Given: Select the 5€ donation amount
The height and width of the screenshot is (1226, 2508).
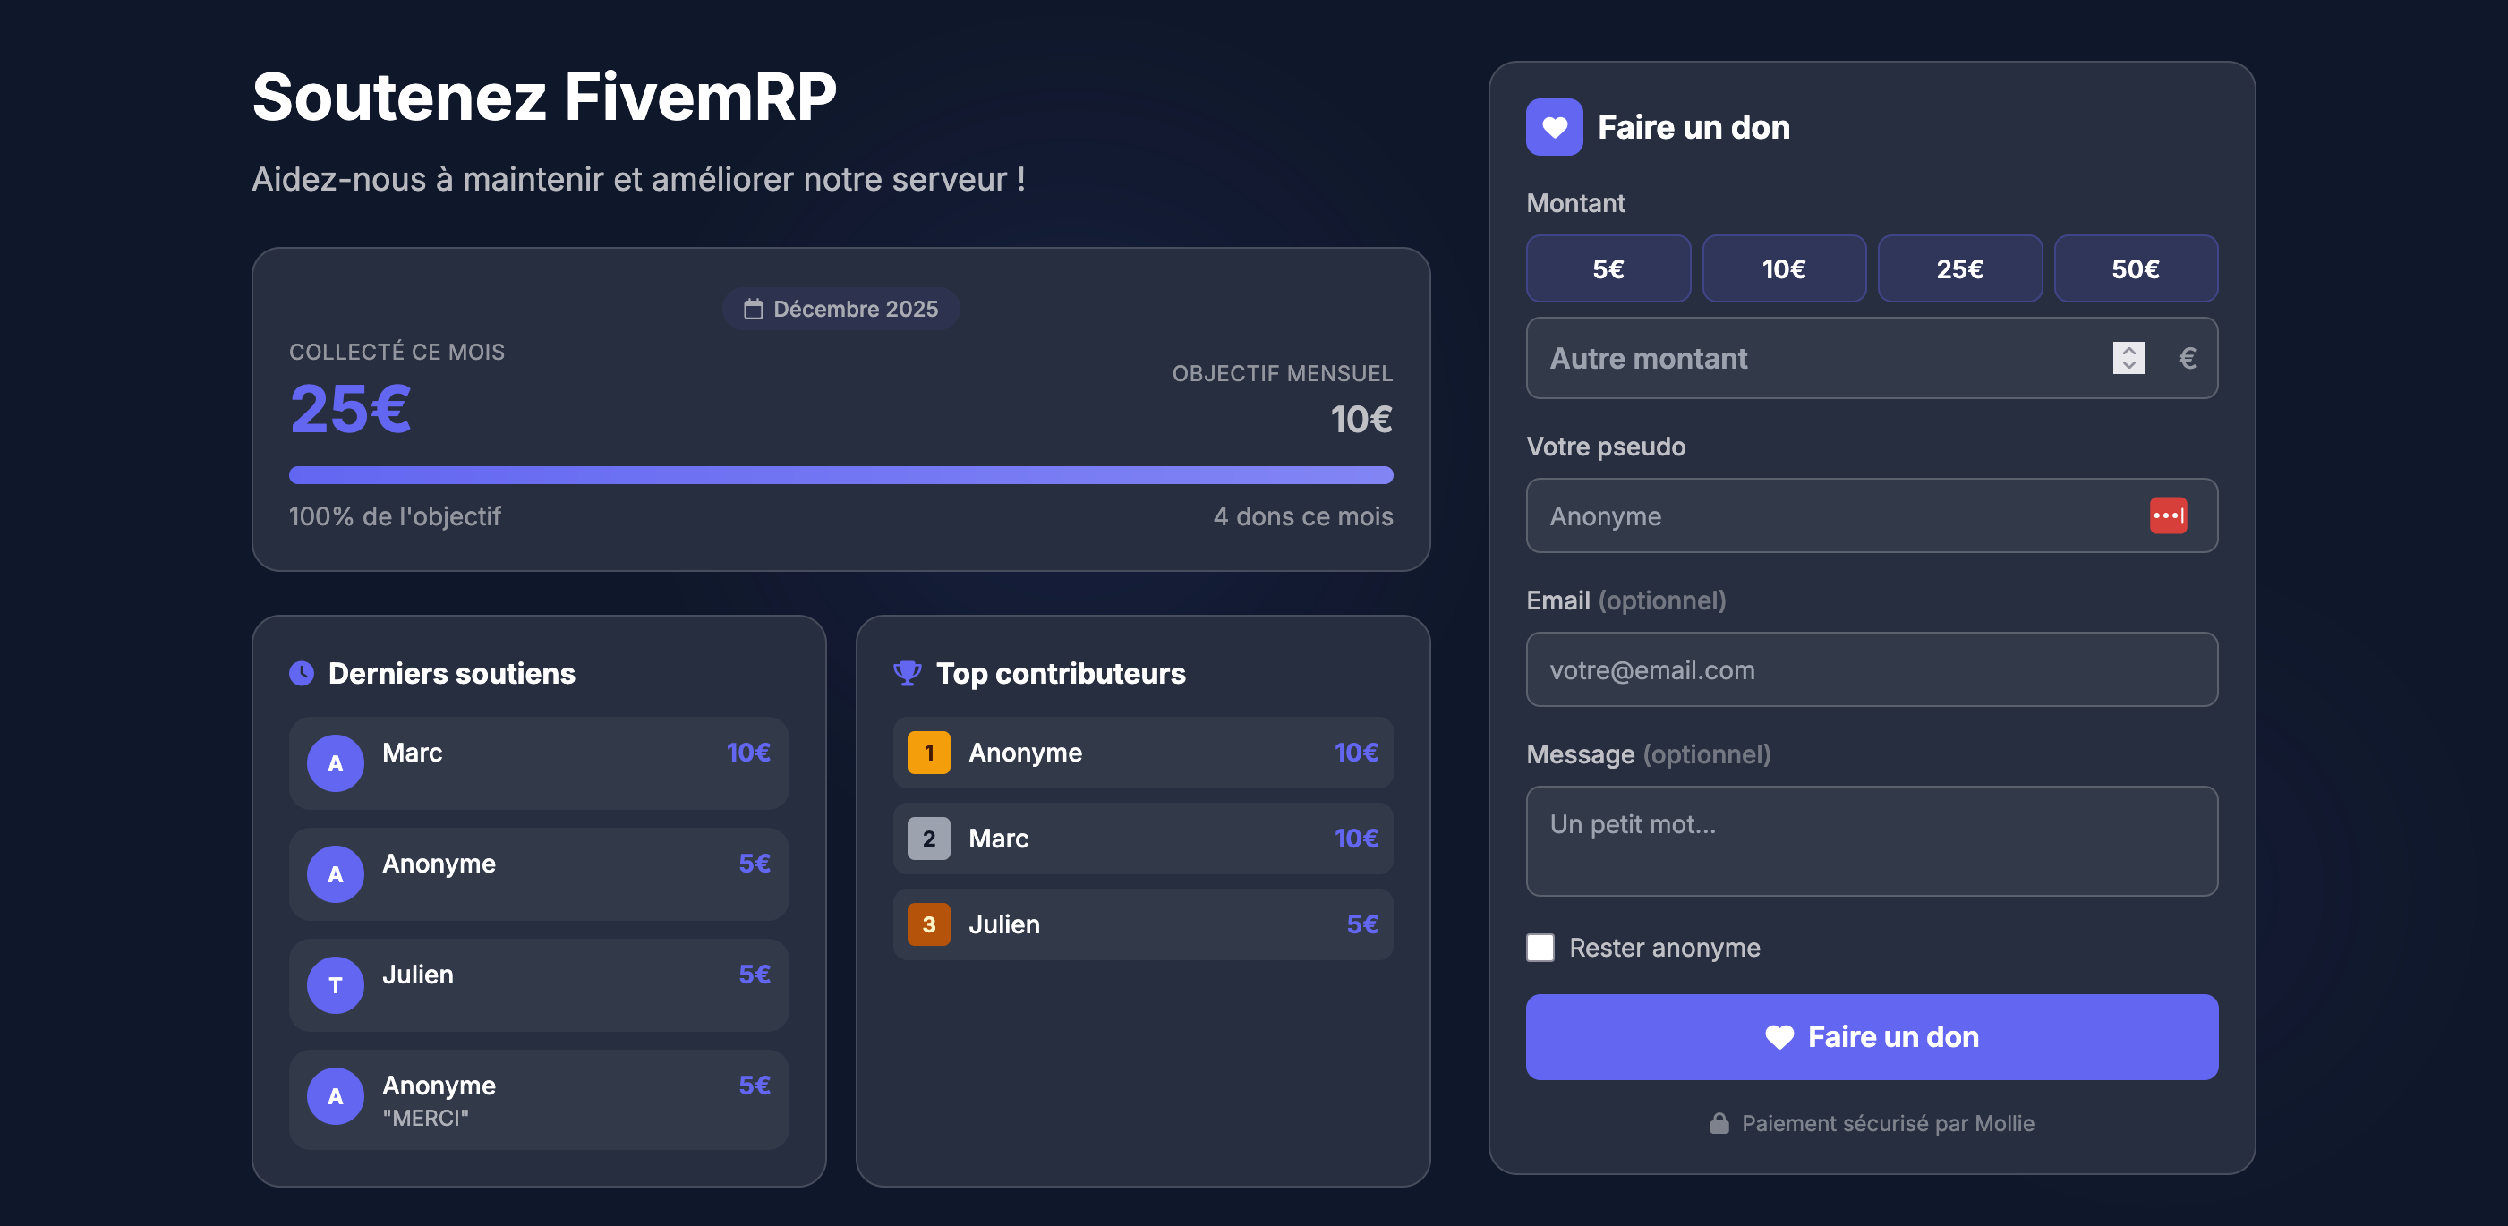Looking at the screenshot, I should click(1608, 268).
